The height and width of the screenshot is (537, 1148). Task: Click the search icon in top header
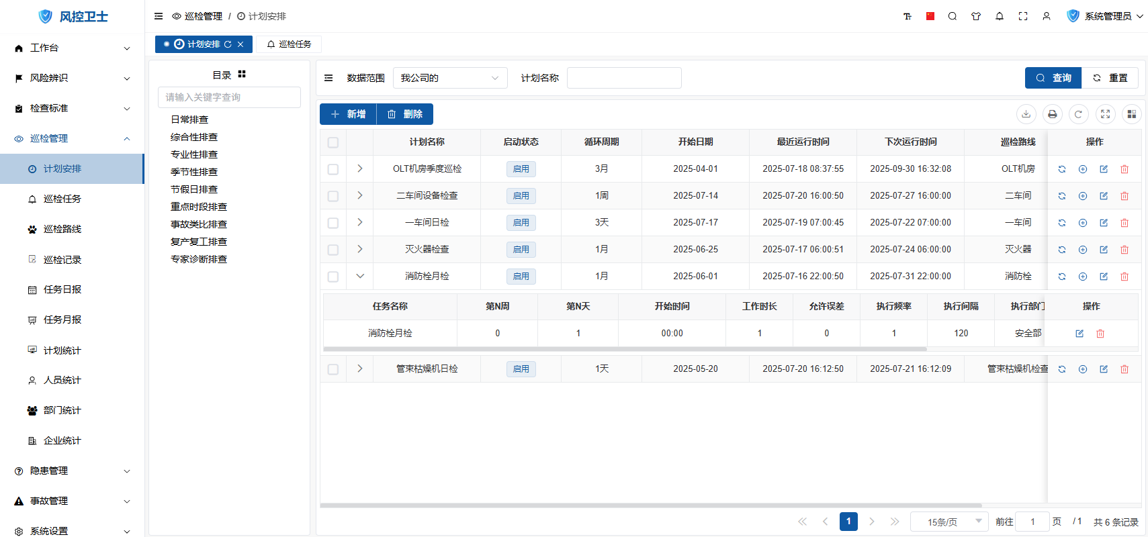(x=953, y=16)
